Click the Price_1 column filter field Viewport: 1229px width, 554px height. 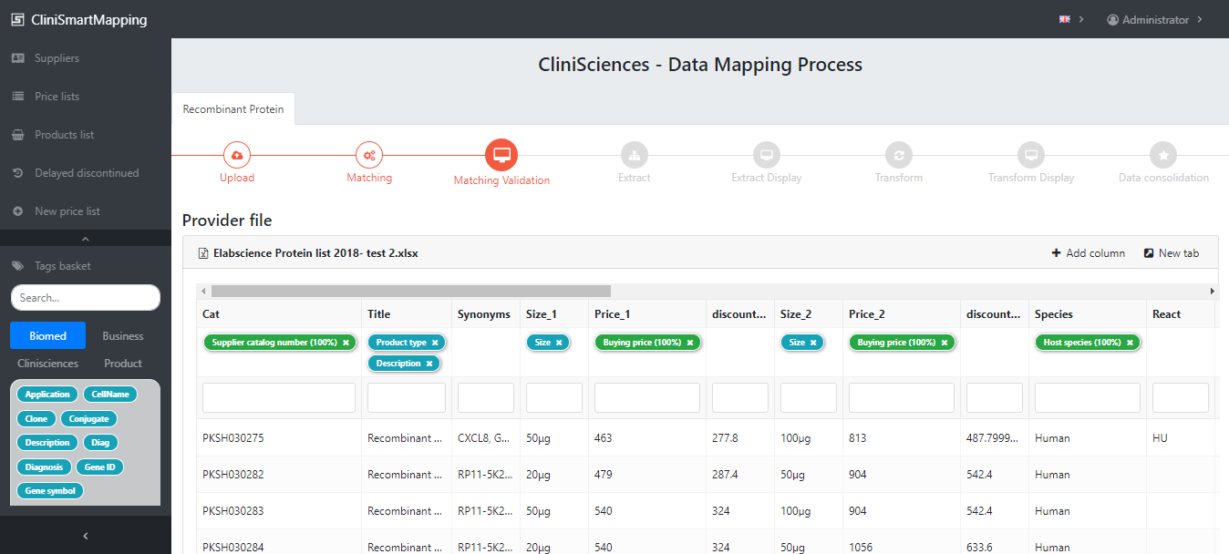point(647,397)
